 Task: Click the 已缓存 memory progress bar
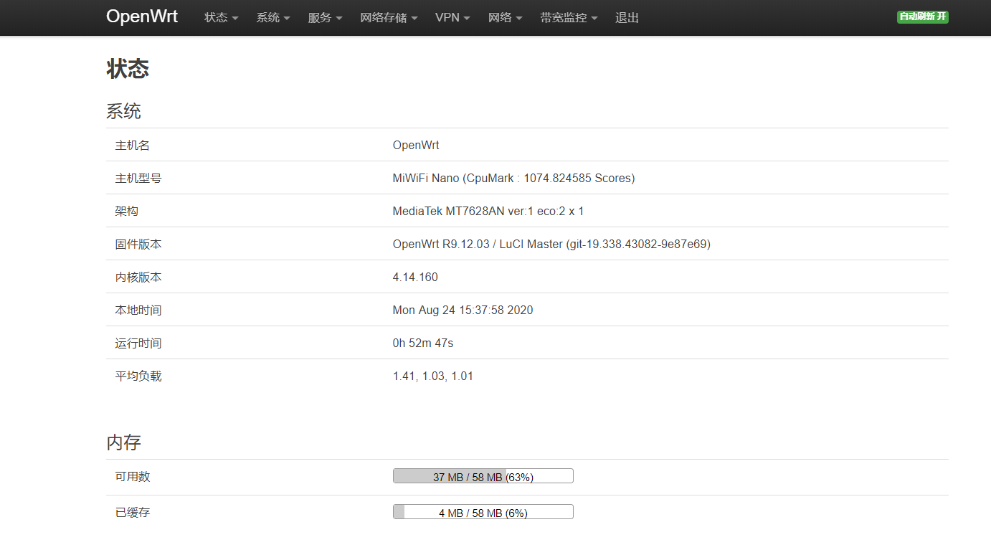coord(483,512)
